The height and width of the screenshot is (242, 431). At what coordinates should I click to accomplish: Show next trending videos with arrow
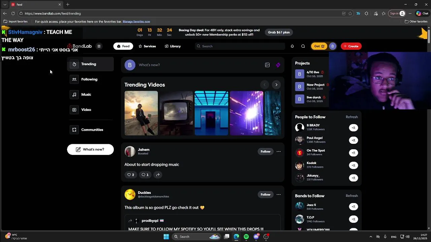(276, 85)
